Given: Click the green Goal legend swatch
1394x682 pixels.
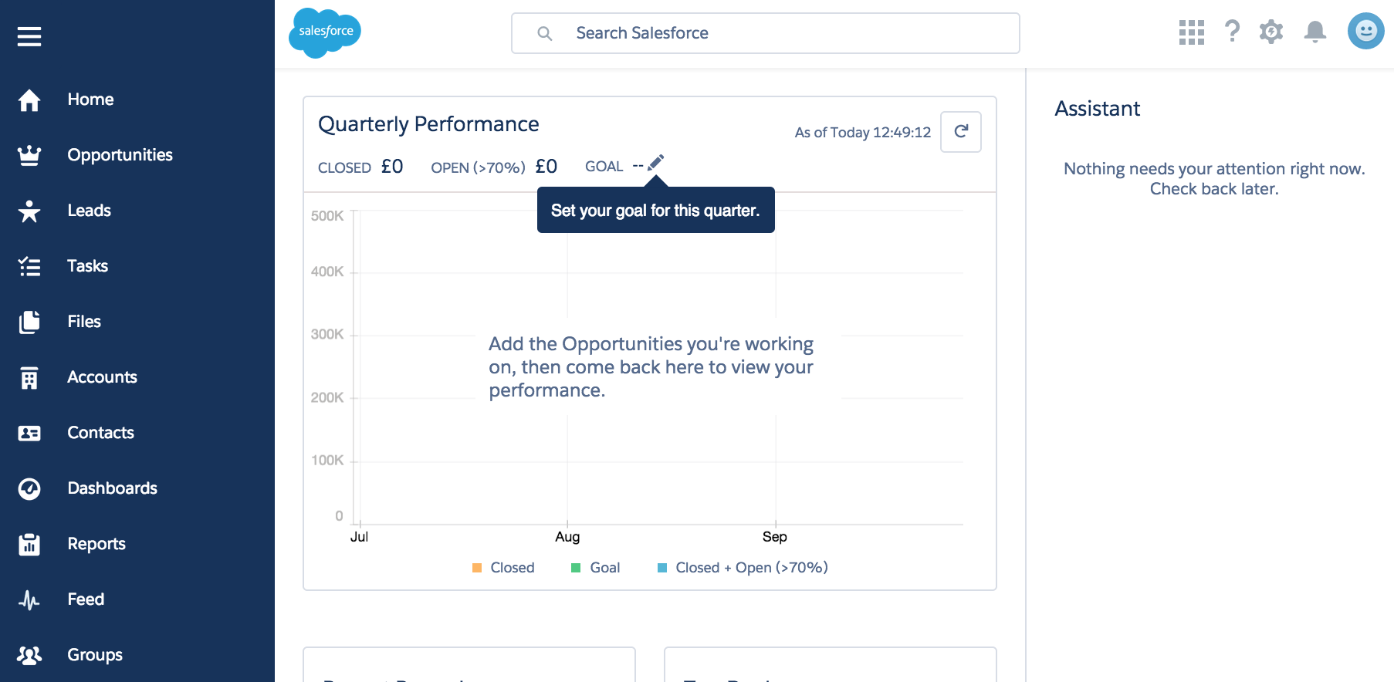Looking at the screenshot, I should (576, 568).
